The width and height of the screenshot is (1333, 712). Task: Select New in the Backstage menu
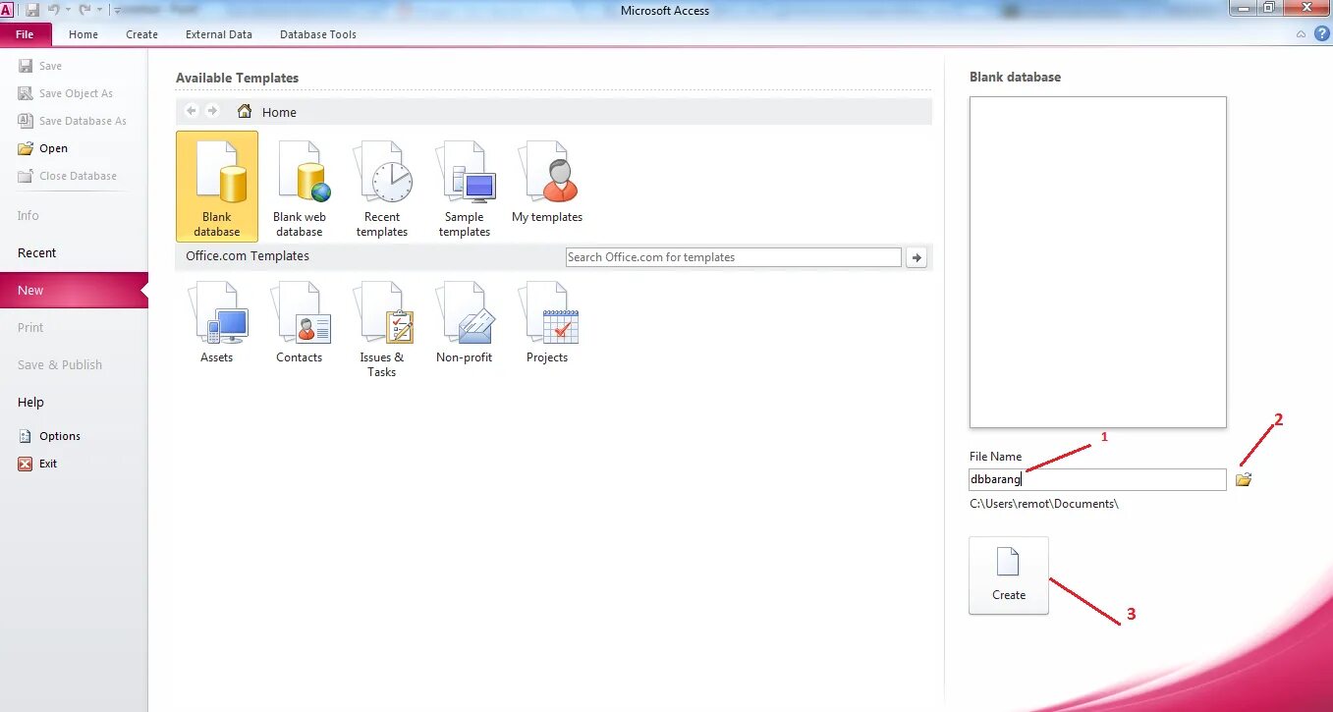(74, 291)
